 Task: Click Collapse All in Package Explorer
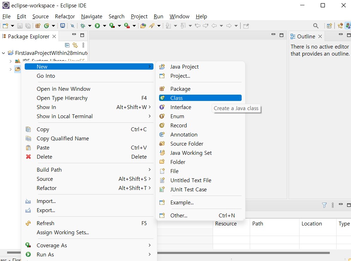pos(67,45)
